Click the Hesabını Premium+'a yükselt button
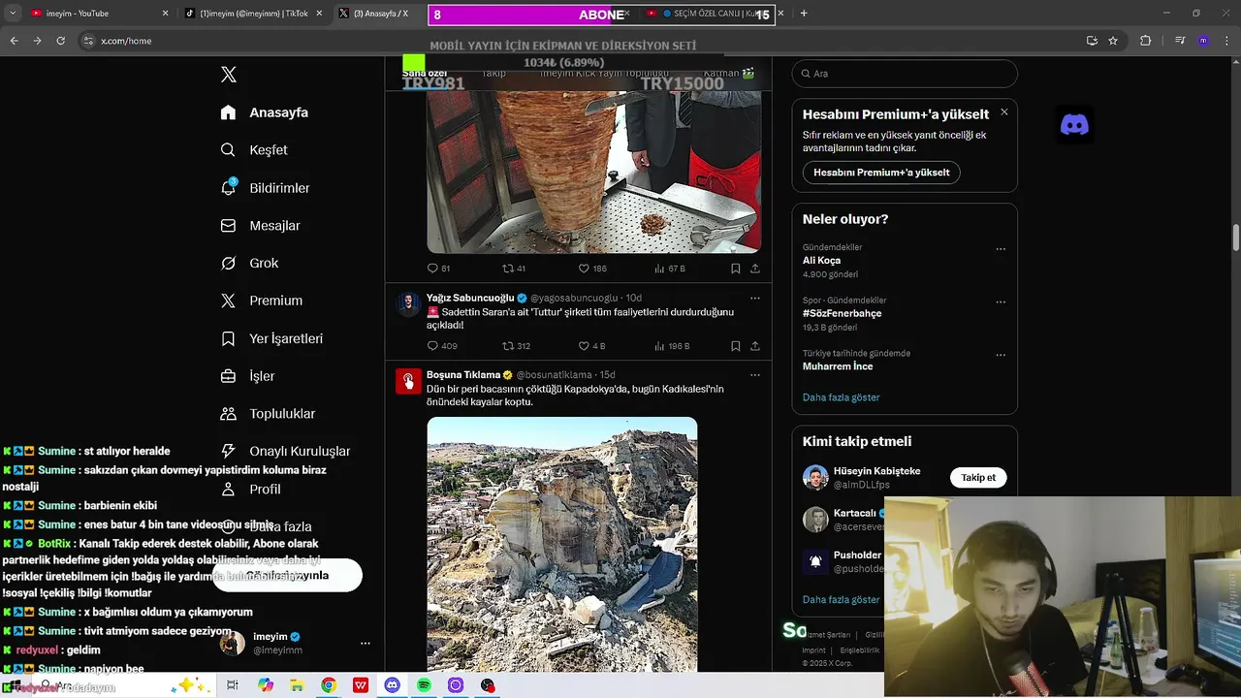Image resolution: width=1241 pixels, height=698 pixels. point(881,173)
